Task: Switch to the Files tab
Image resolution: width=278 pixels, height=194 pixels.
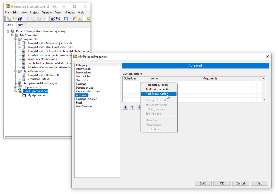Action: 20,25
